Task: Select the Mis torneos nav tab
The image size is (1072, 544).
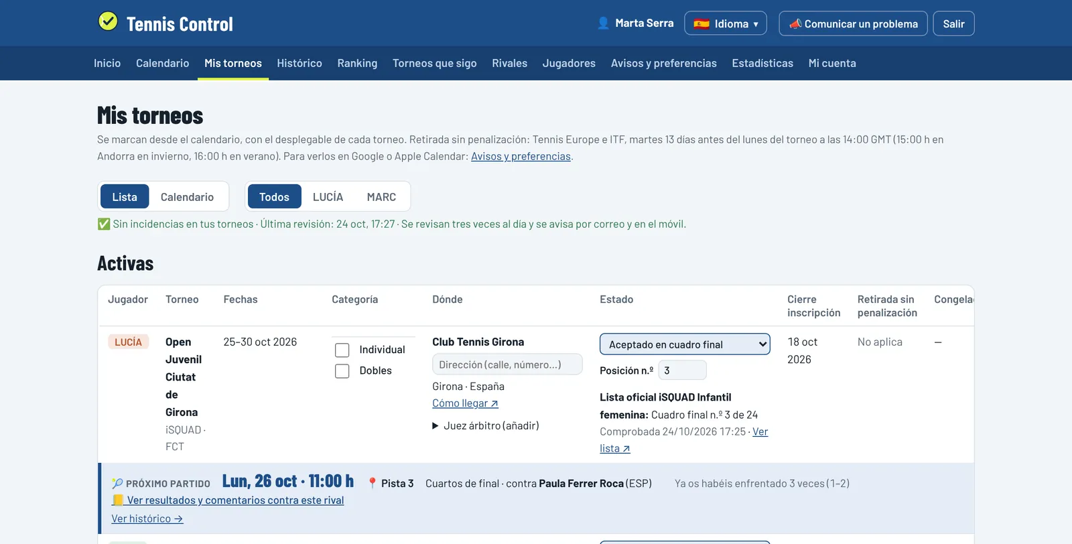Action: 233,63
